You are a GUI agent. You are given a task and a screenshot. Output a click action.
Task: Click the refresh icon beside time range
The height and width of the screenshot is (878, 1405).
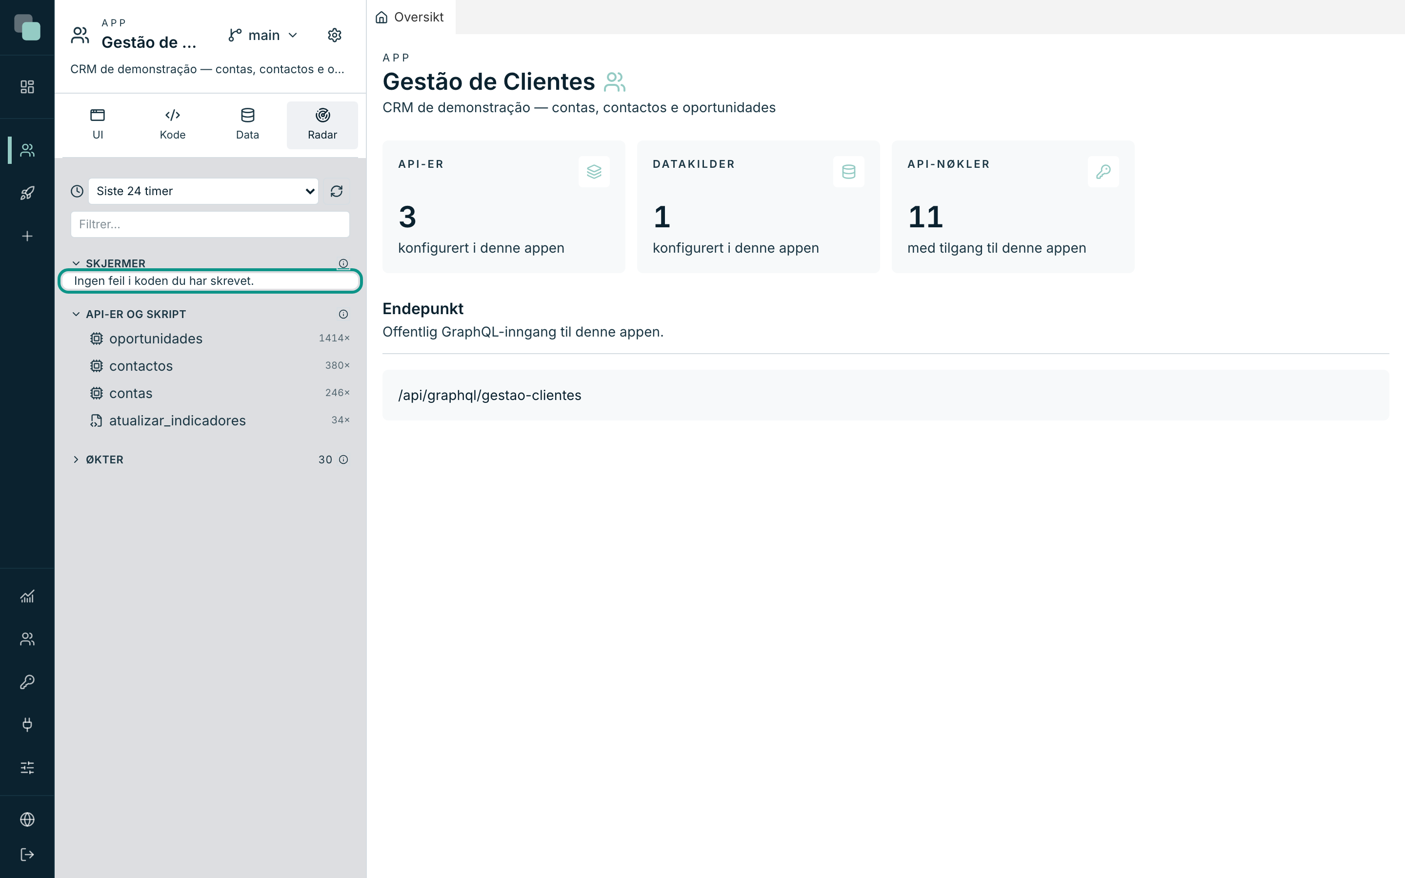337,191
